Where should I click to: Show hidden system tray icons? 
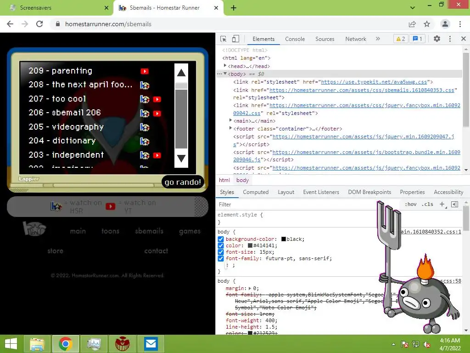393,344
